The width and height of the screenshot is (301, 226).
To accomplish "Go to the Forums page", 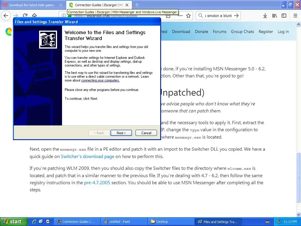I will [219, 31].
